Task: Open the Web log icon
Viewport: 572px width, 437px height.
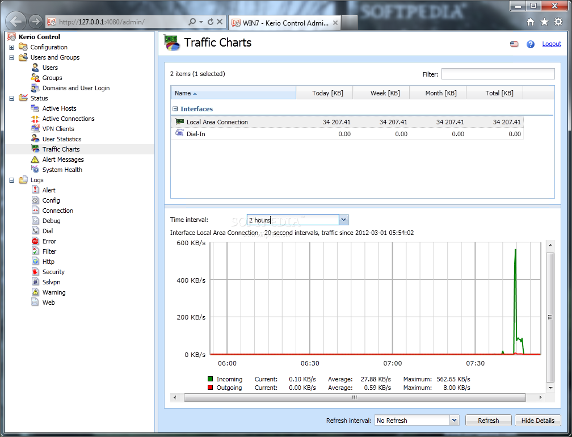Action: [x=35, y=302]
